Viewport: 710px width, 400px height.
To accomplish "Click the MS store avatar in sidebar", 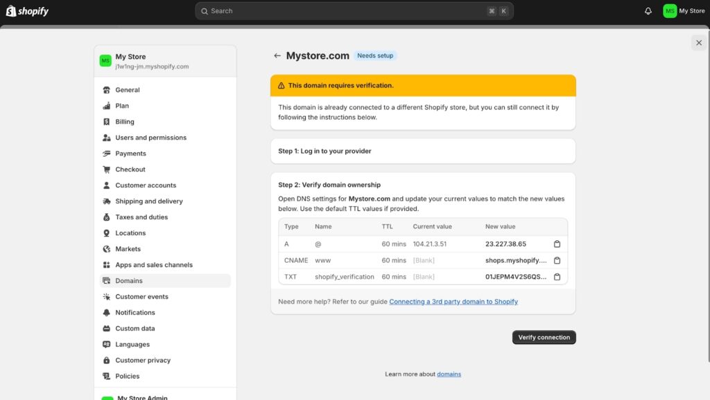I will 105,61.
